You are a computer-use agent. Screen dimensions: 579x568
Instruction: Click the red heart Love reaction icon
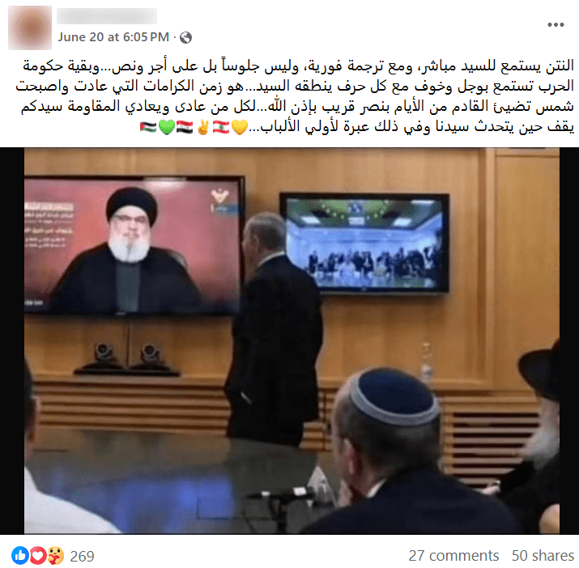pos(38,555)
